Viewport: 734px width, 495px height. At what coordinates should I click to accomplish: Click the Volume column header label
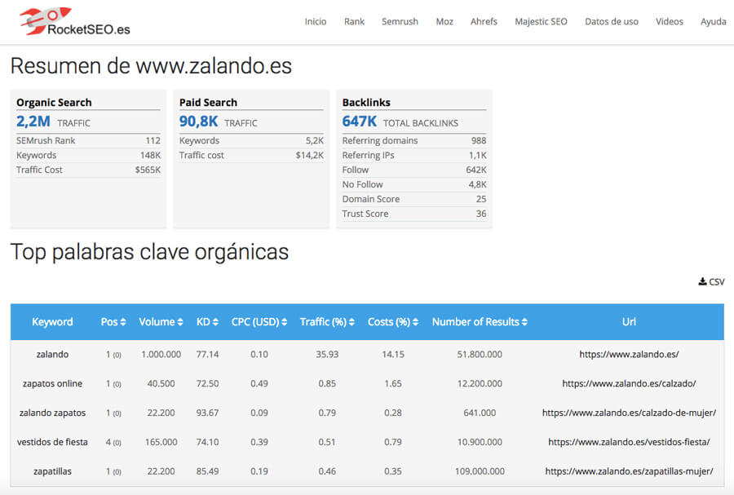tap(157, 322)
